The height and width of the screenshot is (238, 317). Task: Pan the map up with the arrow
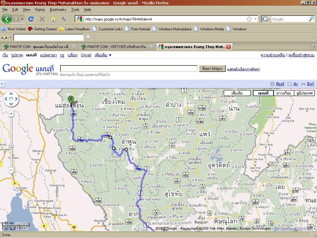[x=11, y=94]
